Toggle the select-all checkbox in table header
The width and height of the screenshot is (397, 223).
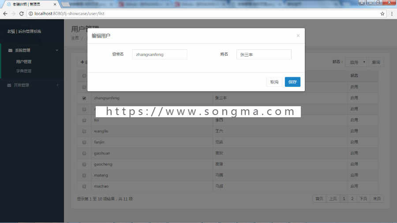(84, 76)
